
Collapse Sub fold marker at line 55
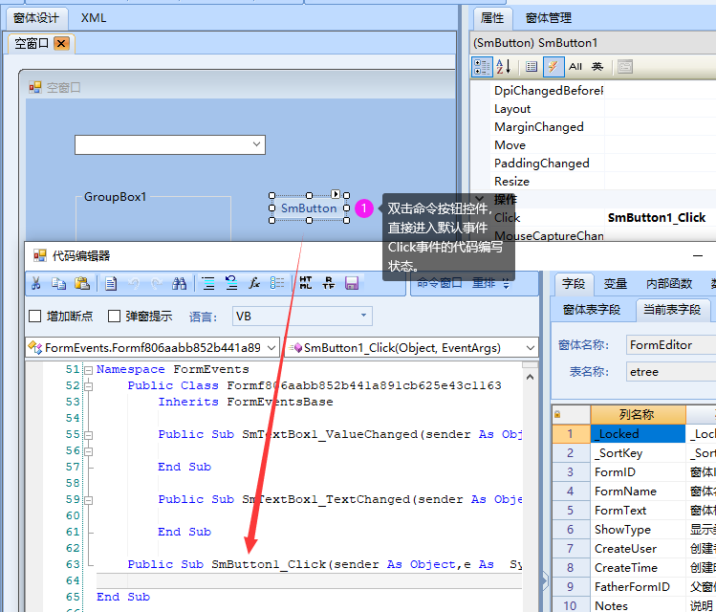click(x=89, y=435)
